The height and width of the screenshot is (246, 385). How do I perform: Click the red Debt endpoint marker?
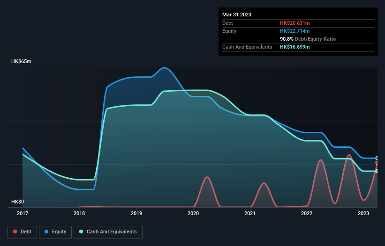(377, 163)
